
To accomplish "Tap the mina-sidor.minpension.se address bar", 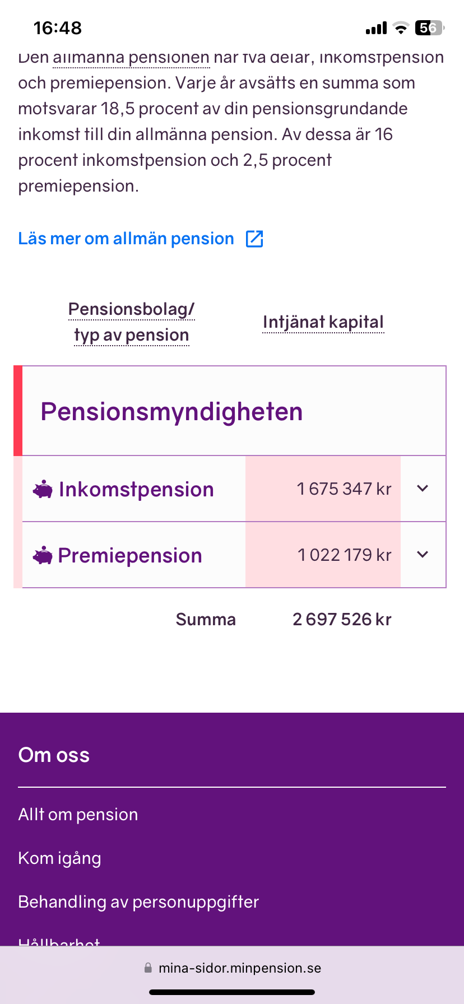I will click(x=239, y=968).
